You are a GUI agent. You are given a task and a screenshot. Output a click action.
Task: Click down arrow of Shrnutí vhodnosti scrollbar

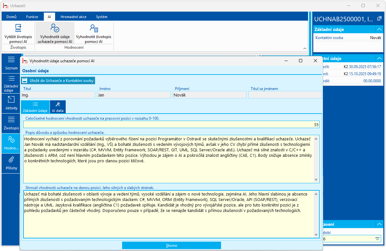pos(316,235)
